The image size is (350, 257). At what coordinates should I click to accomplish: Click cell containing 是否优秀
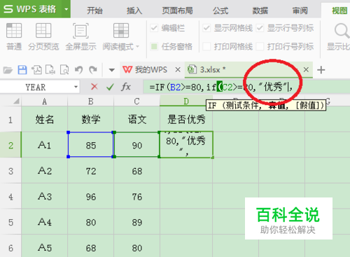click(186, 120)
